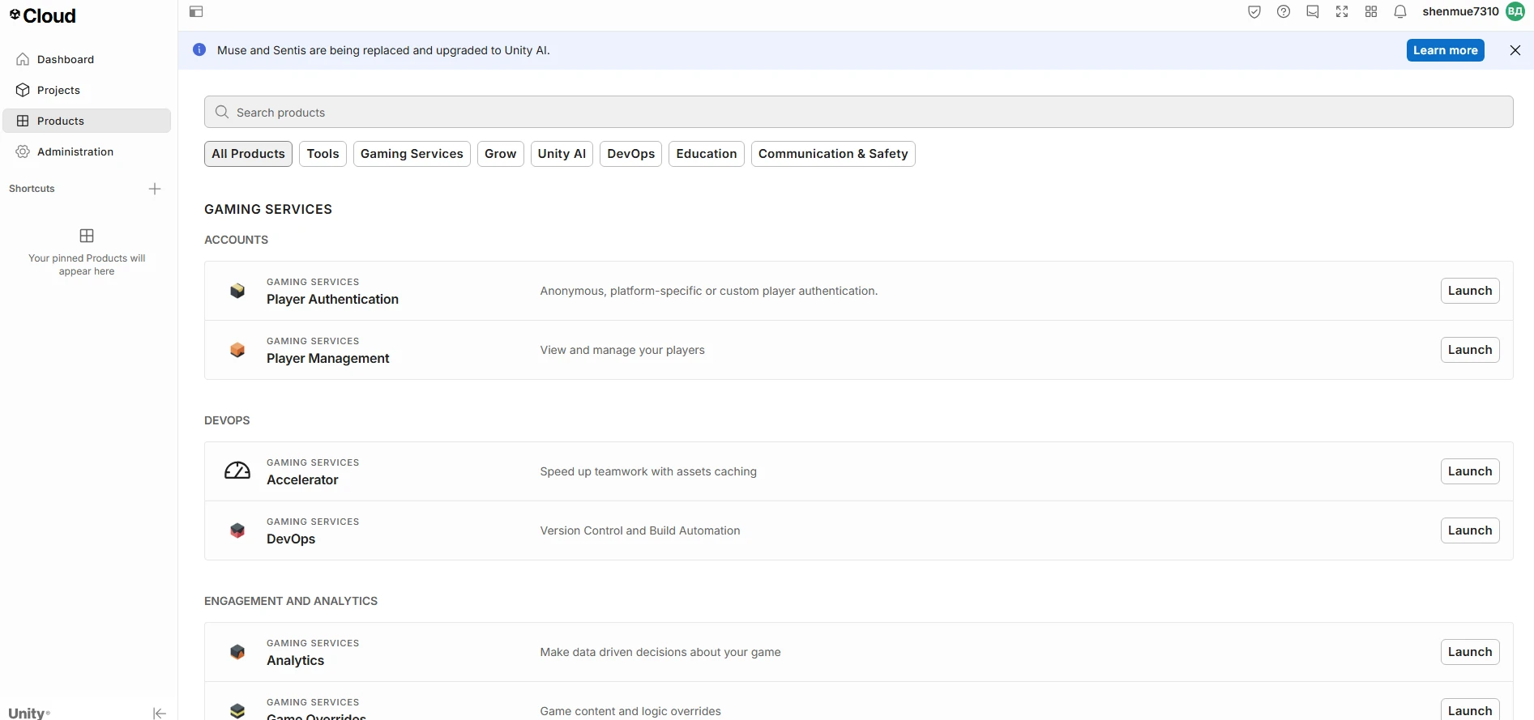The image size is (1534, 720).
Task: Click the Accelerator speedometer icon
Action: click(237, 471)
